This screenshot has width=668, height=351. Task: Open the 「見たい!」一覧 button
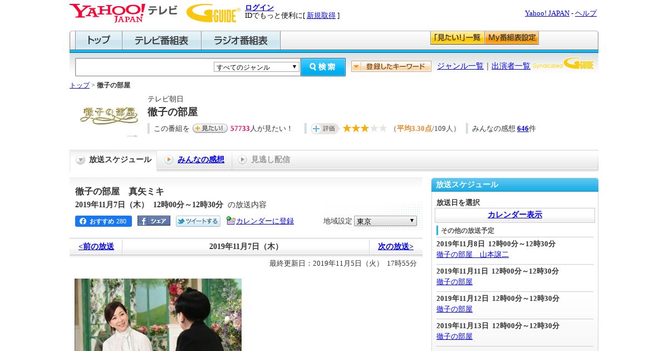(x=457, y=38)
